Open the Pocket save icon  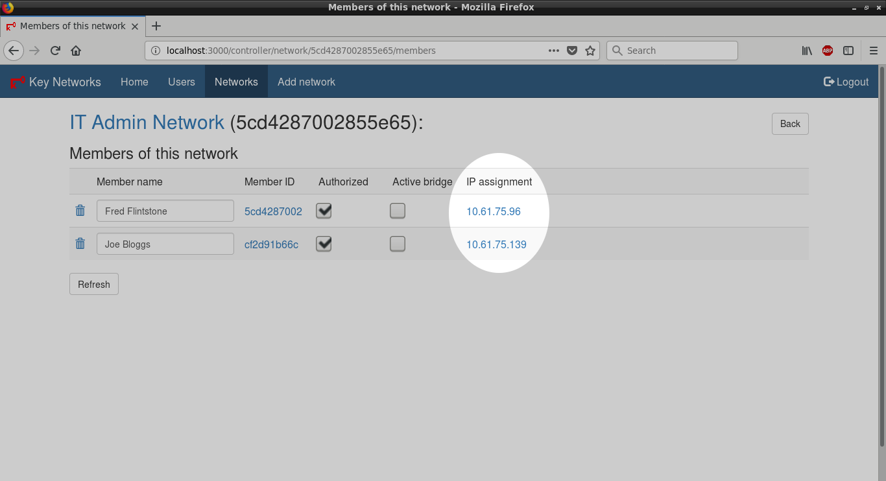point(572,51)
